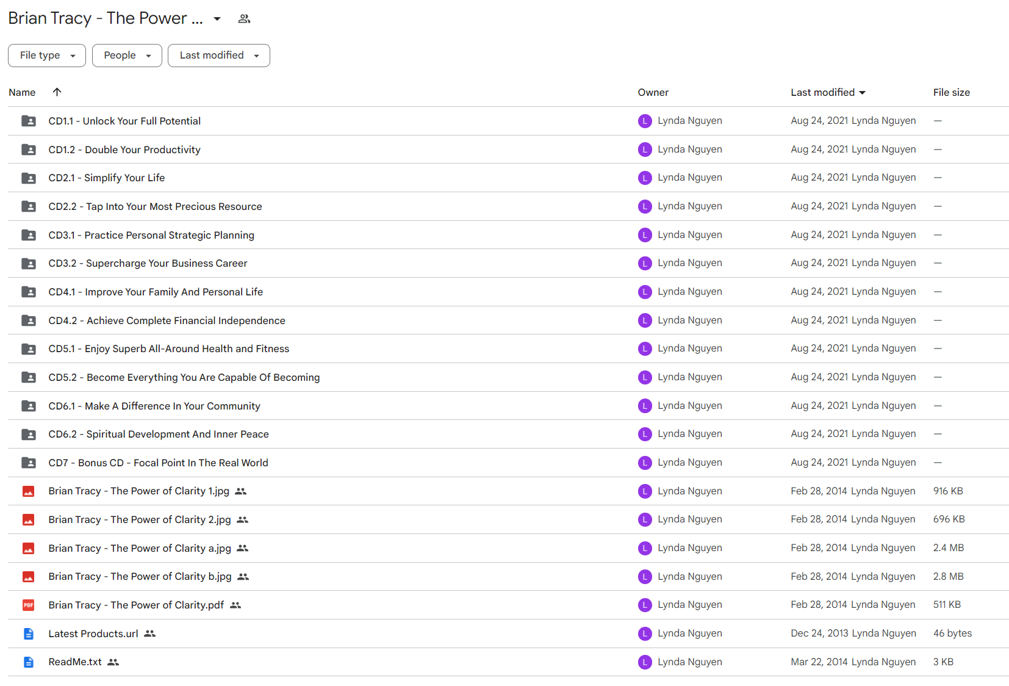Click shared icon next to ReadMe.txt
1009x686 pixels.
pos(113,662)
